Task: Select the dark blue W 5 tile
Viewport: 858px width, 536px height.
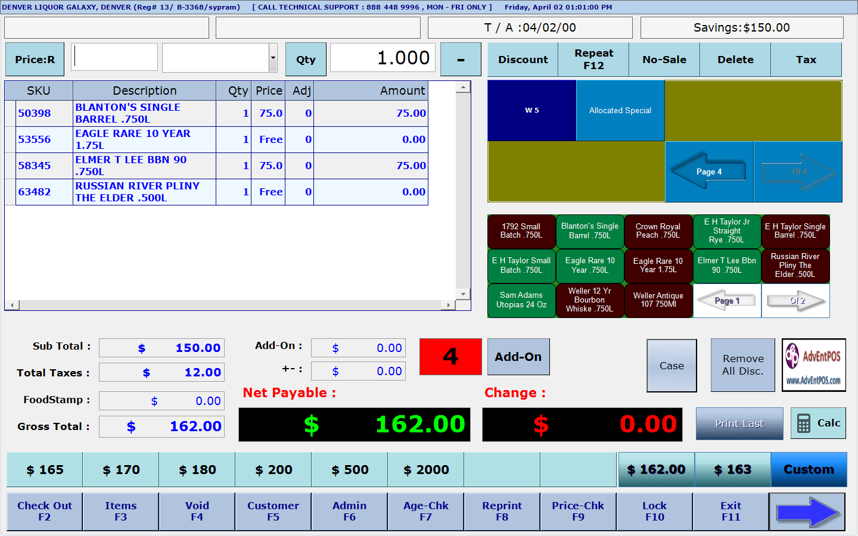Action: coord(531,110)
